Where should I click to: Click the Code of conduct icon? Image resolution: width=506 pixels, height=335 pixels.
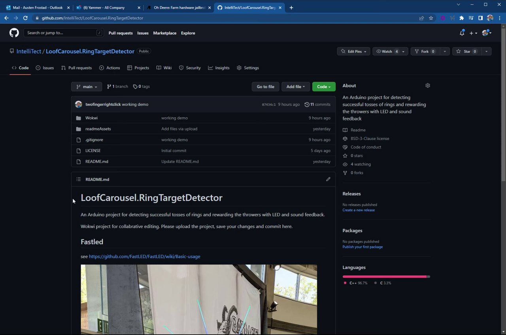[x=345, y=147]
